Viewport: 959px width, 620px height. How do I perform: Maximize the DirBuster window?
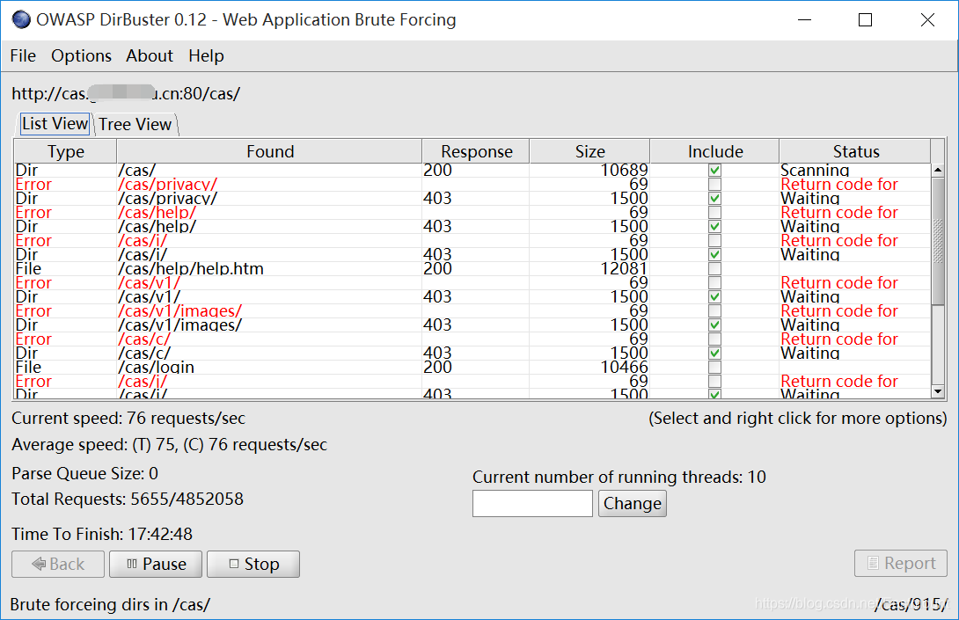[x=866, y=20]
